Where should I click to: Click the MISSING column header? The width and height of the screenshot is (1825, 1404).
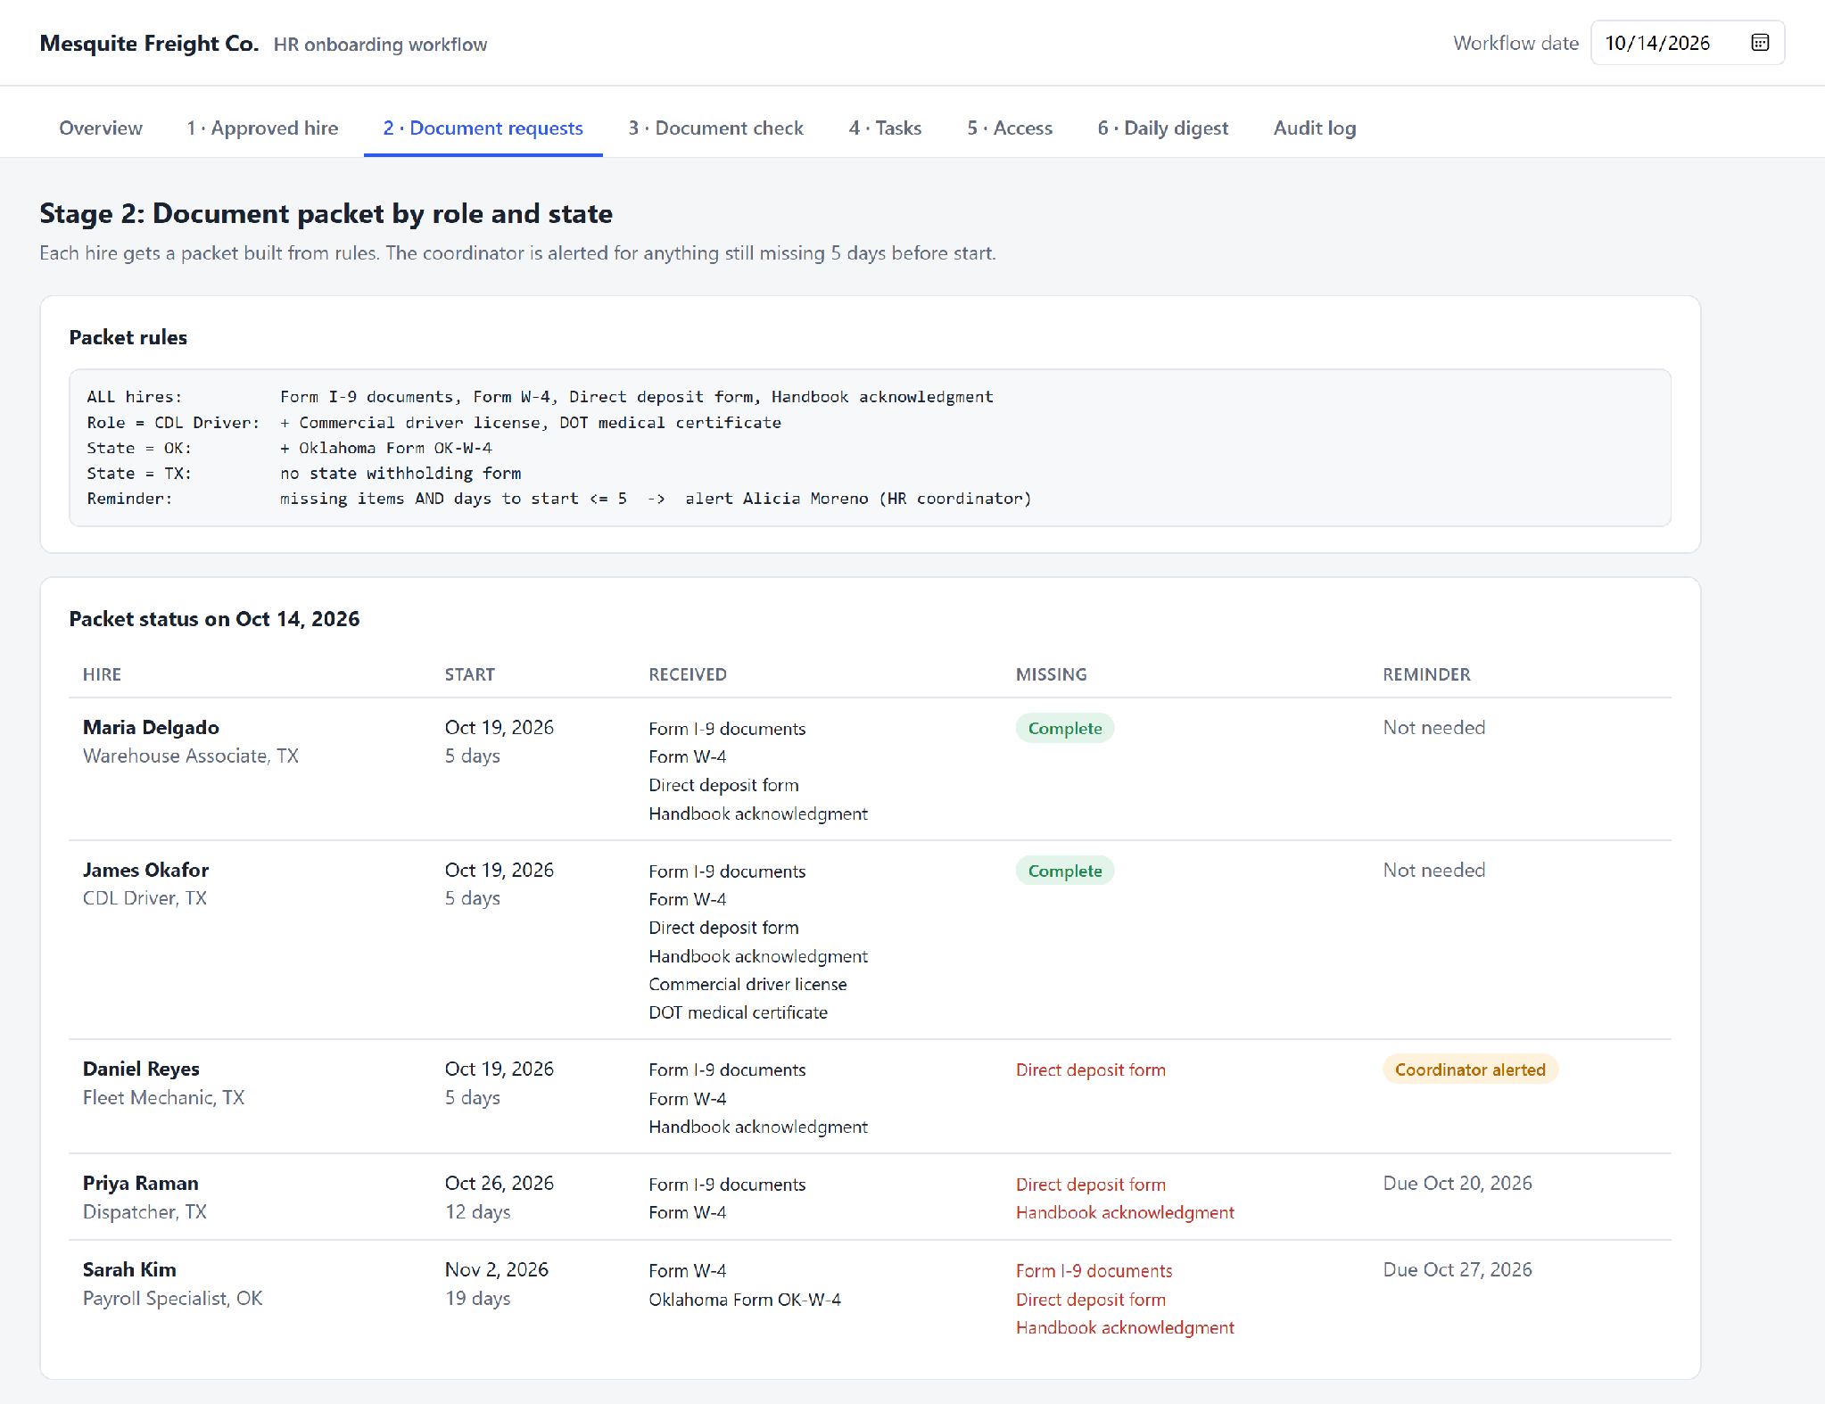tap(1051, 674)
